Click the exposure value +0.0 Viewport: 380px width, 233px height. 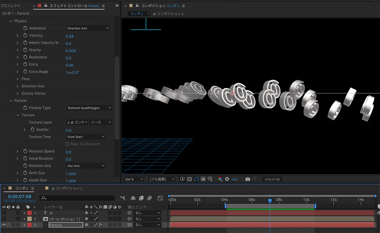point(234,179)
